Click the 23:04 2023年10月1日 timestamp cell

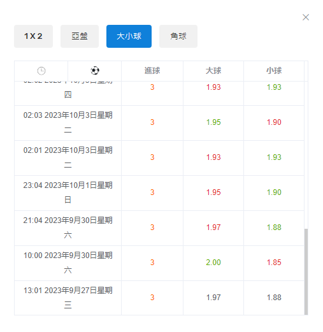click(x=68, y=192)
